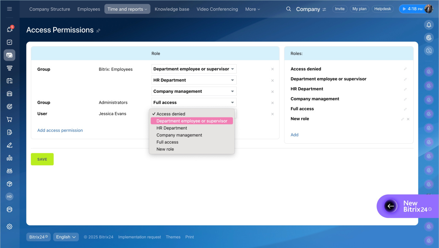Expand the Full access role dropdown
The height and width of the screenshot is (248, 439).
coord(194,103)
